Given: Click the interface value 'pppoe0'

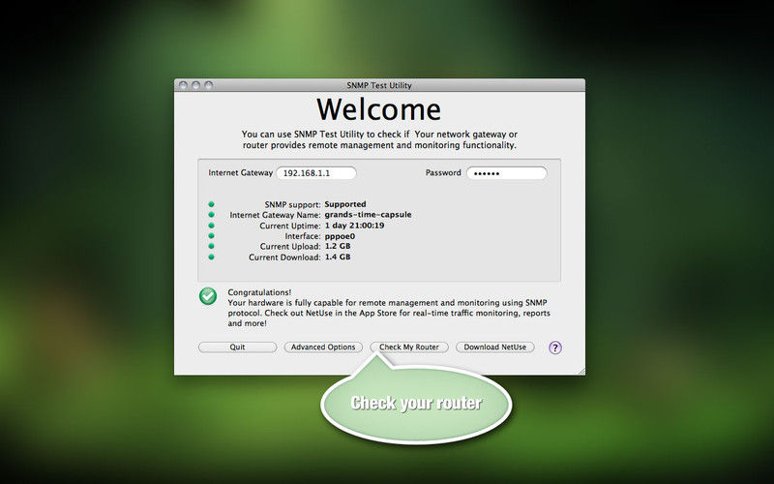Looking at the screenshot, I should tap(340, 236).
